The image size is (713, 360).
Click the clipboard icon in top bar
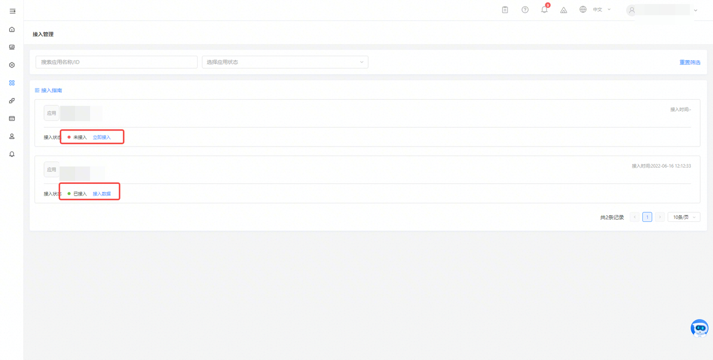click(505, 10)
